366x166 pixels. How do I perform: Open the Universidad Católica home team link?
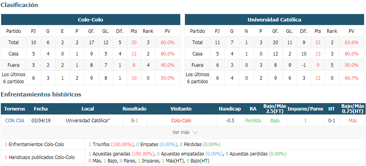click(87, 121)
